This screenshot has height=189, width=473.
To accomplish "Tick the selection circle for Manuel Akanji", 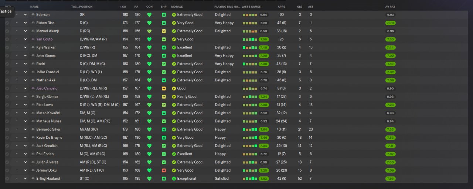I will click(7, 31).
